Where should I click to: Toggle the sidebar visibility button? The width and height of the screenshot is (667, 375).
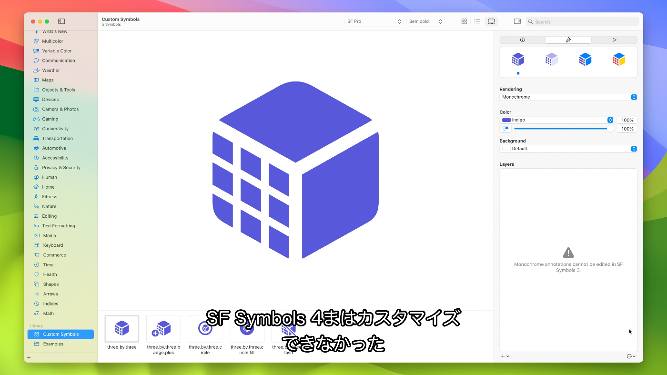click(x=61, y=21)
